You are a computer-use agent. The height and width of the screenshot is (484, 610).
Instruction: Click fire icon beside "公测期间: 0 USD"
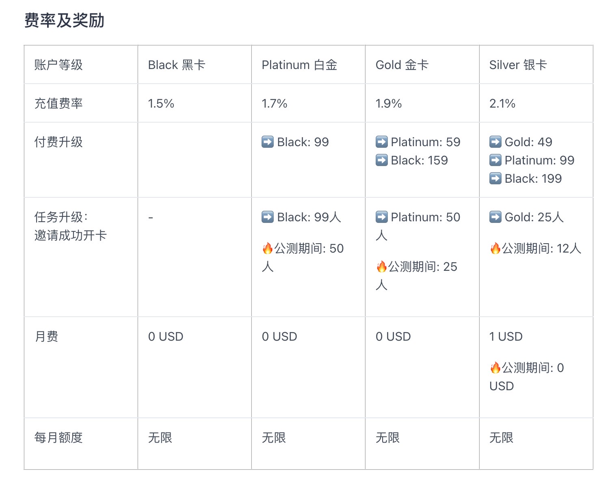[495, 368]
